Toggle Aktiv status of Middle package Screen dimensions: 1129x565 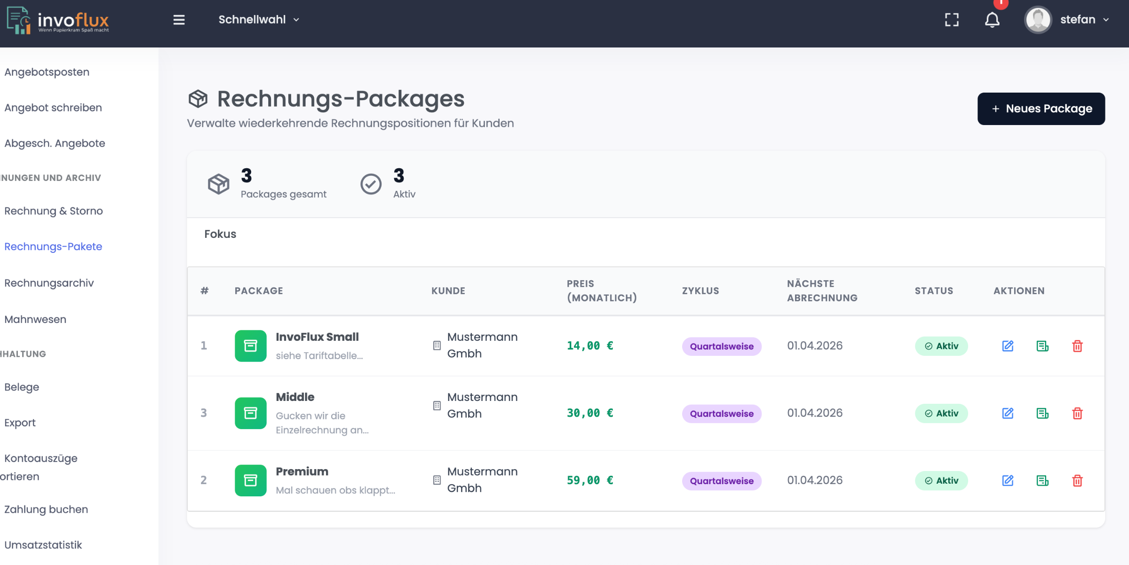point(941,413)
